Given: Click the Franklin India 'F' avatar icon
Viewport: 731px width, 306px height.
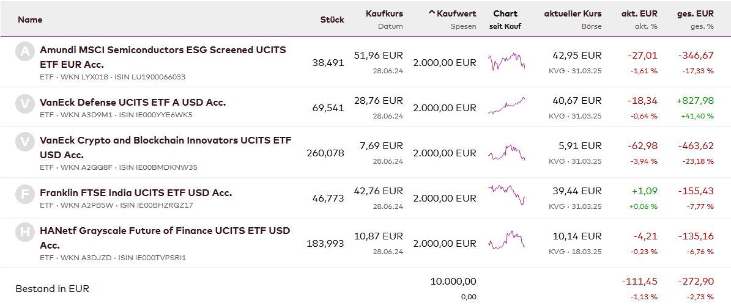Looking at the screenshot, I should pos(24,194).
